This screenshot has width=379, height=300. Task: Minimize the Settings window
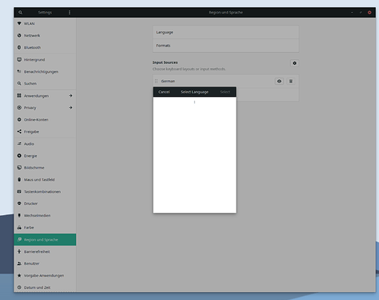point(352,12)
